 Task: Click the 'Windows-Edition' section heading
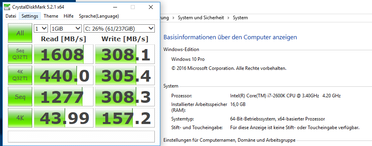[x=181, y=49]
